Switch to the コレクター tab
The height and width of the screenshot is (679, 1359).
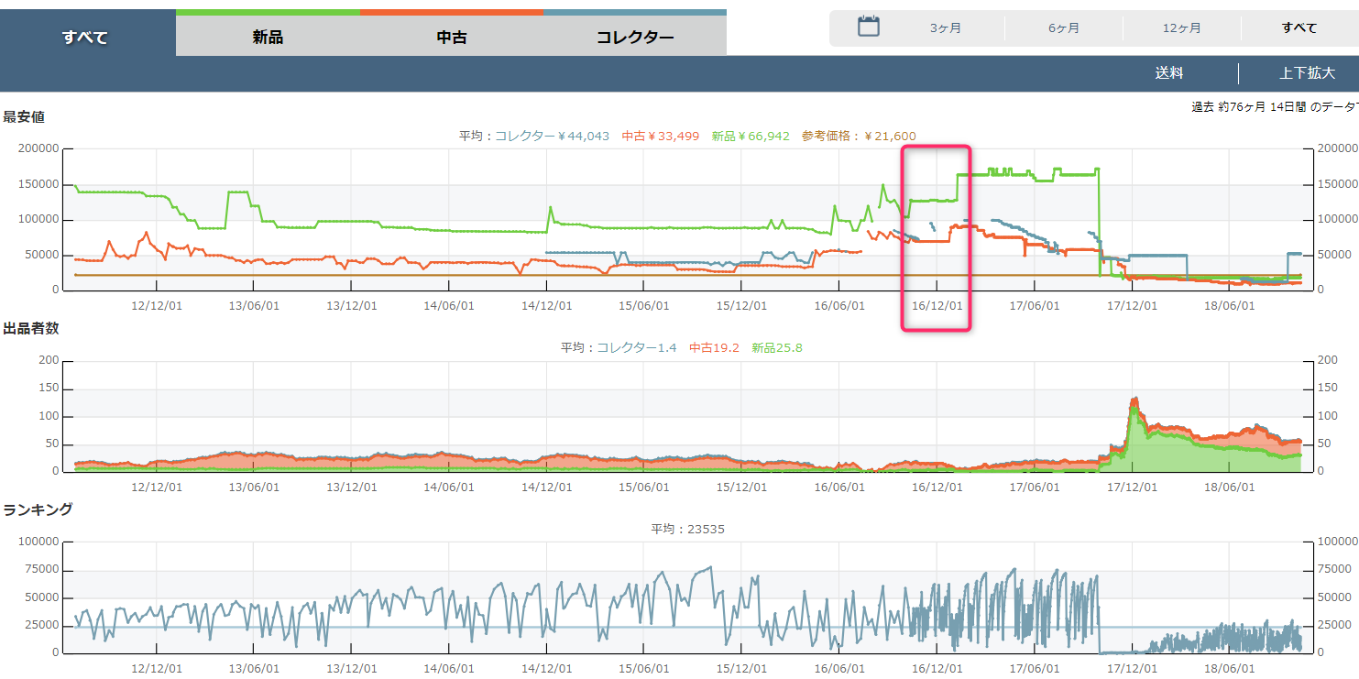(x=635, y=38)
